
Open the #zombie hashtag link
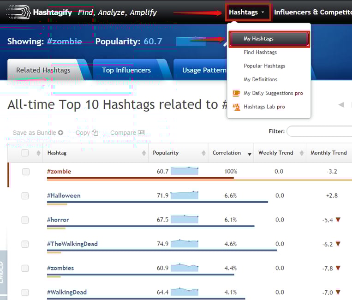point(59,172)
